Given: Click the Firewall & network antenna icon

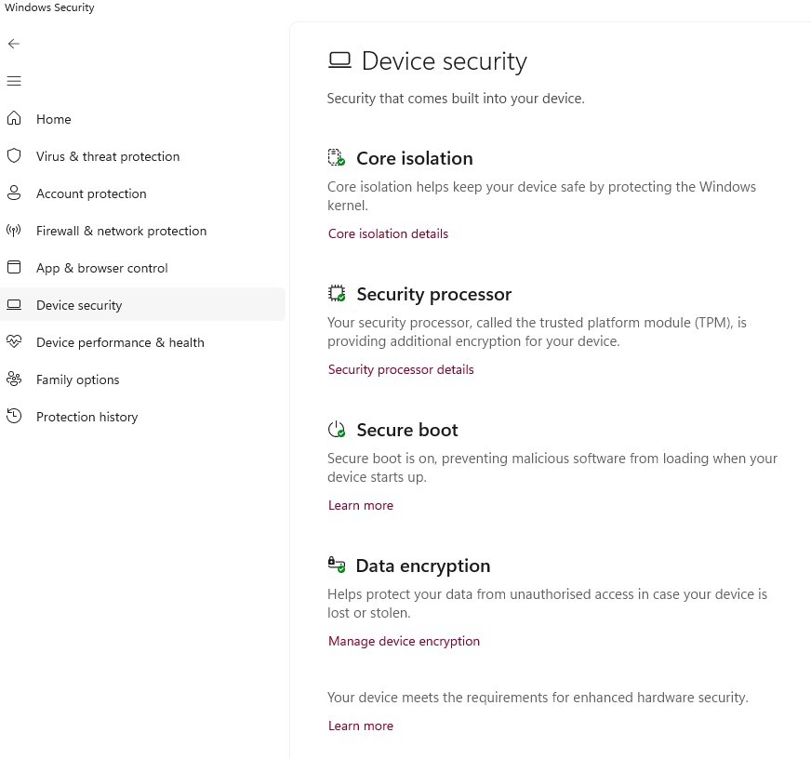Looking at the screenshot, I should pos(14,231).
